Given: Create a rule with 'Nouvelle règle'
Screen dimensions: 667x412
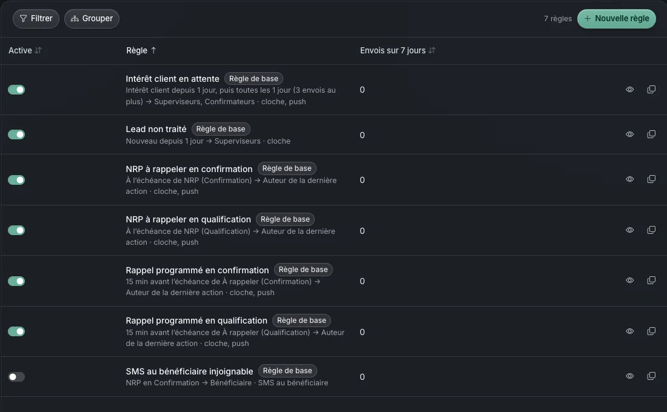Looking at the screenshot, I should click(x=617, y=19).
